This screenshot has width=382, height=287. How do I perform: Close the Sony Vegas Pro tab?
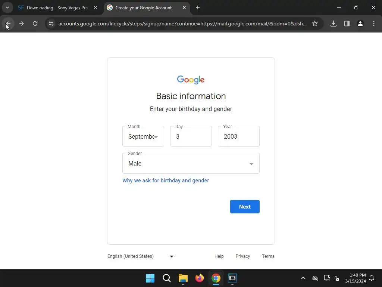click(x=95, y=7)
